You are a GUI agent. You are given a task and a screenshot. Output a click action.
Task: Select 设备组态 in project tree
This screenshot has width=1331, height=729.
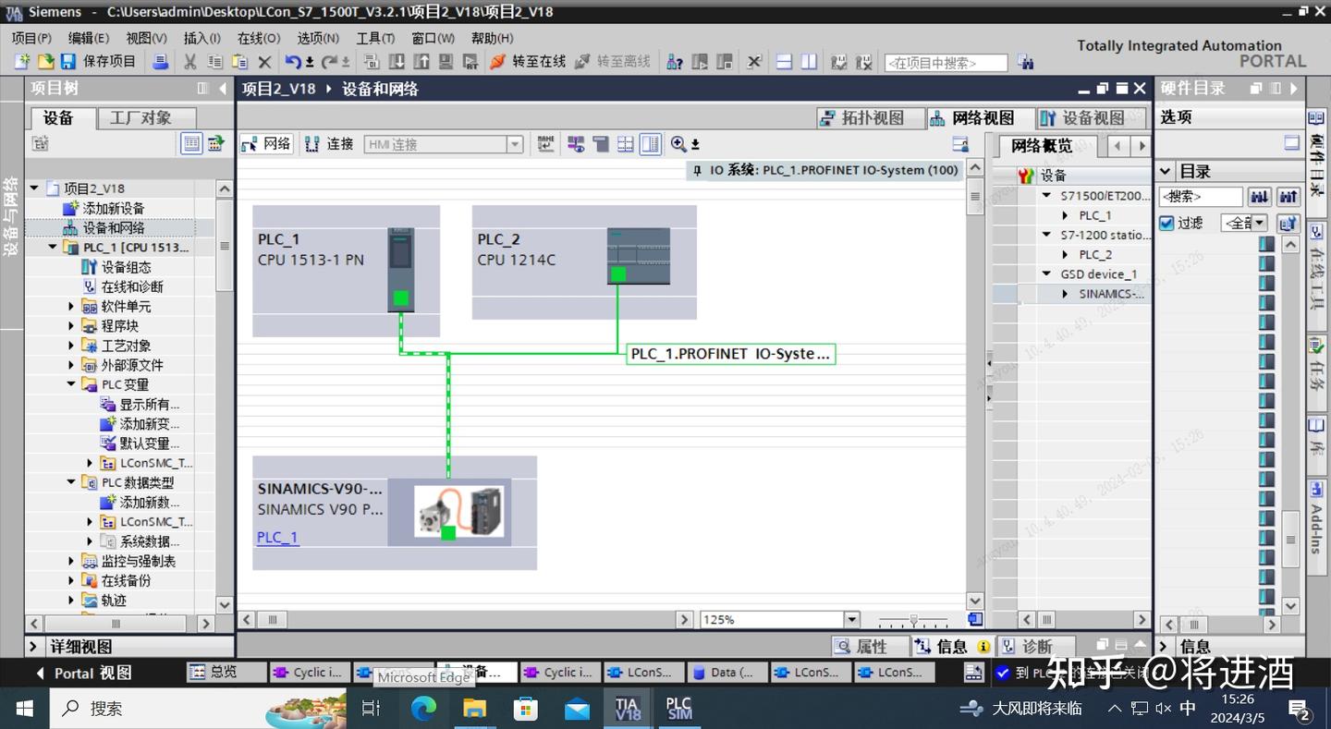(127, 267)
